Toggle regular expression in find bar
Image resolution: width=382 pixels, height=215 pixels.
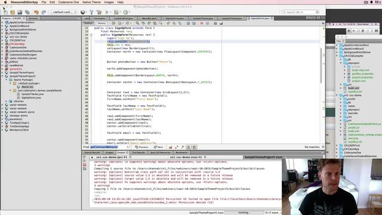tap(182, 147)
